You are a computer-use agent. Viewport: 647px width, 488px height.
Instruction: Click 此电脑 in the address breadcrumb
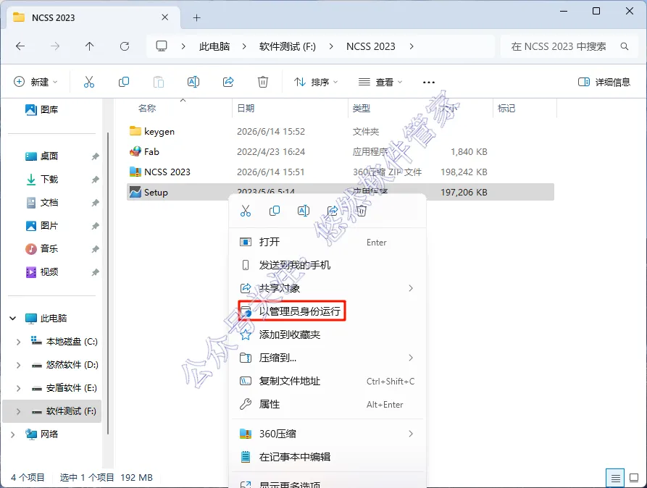point(214,46)
